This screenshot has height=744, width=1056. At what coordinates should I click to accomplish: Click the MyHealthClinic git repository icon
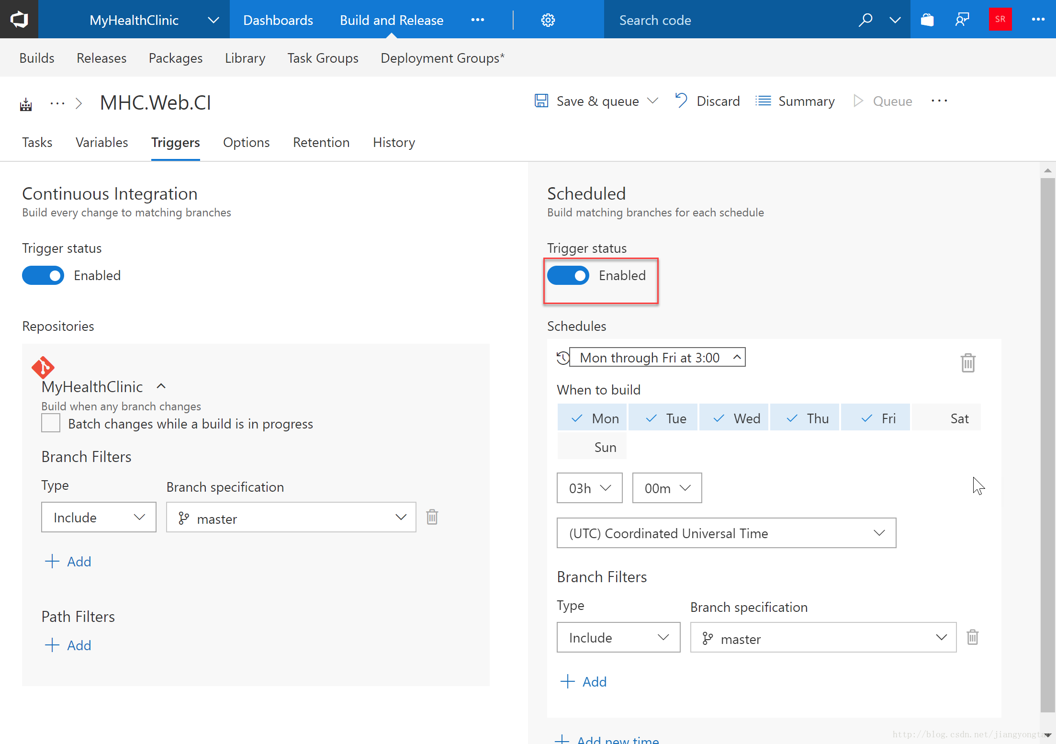click(43, 368)
